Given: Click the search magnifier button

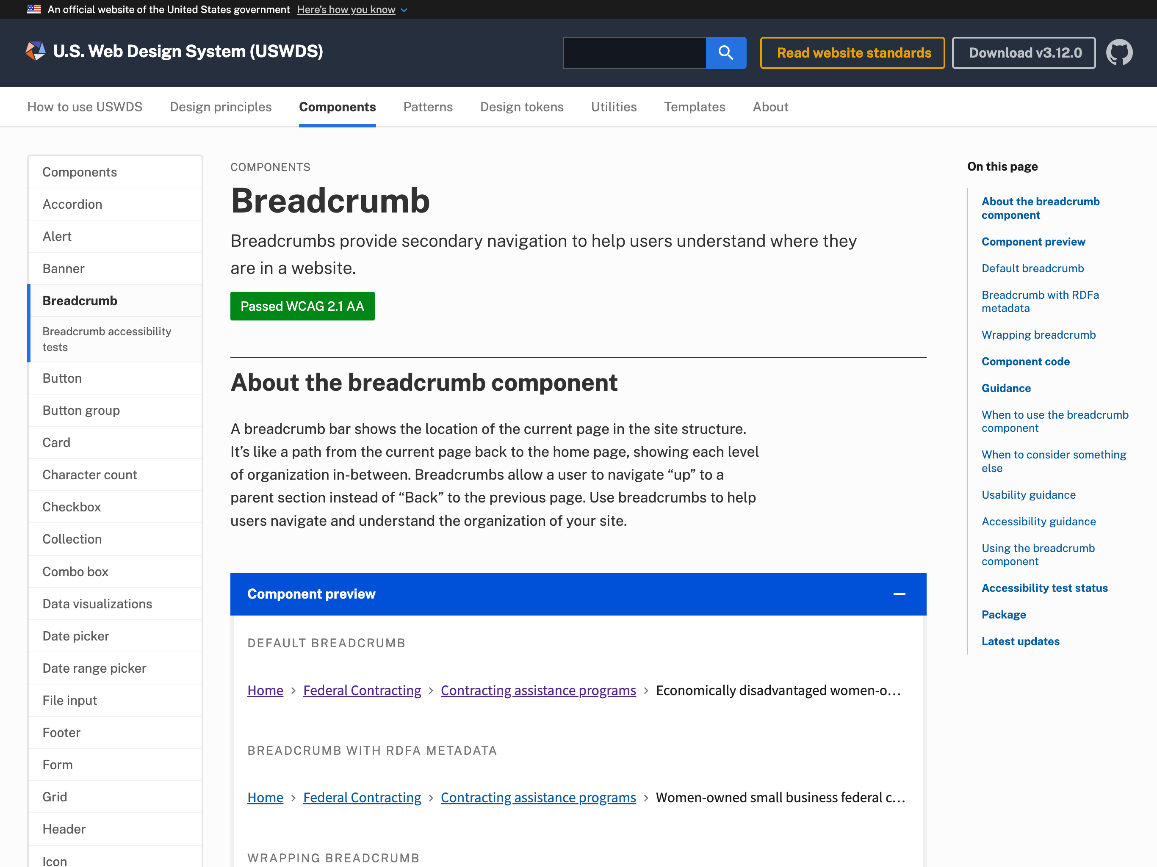Looking at the screenshot, I should point(725,52).
